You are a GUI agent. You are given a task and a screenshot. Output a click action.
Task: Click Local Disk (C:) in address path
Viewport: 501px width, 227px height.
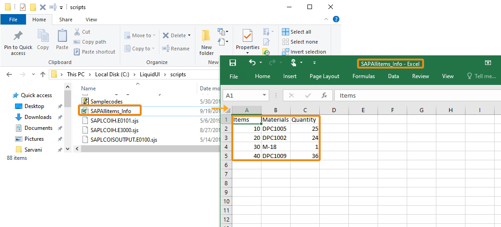click(112, 74)
